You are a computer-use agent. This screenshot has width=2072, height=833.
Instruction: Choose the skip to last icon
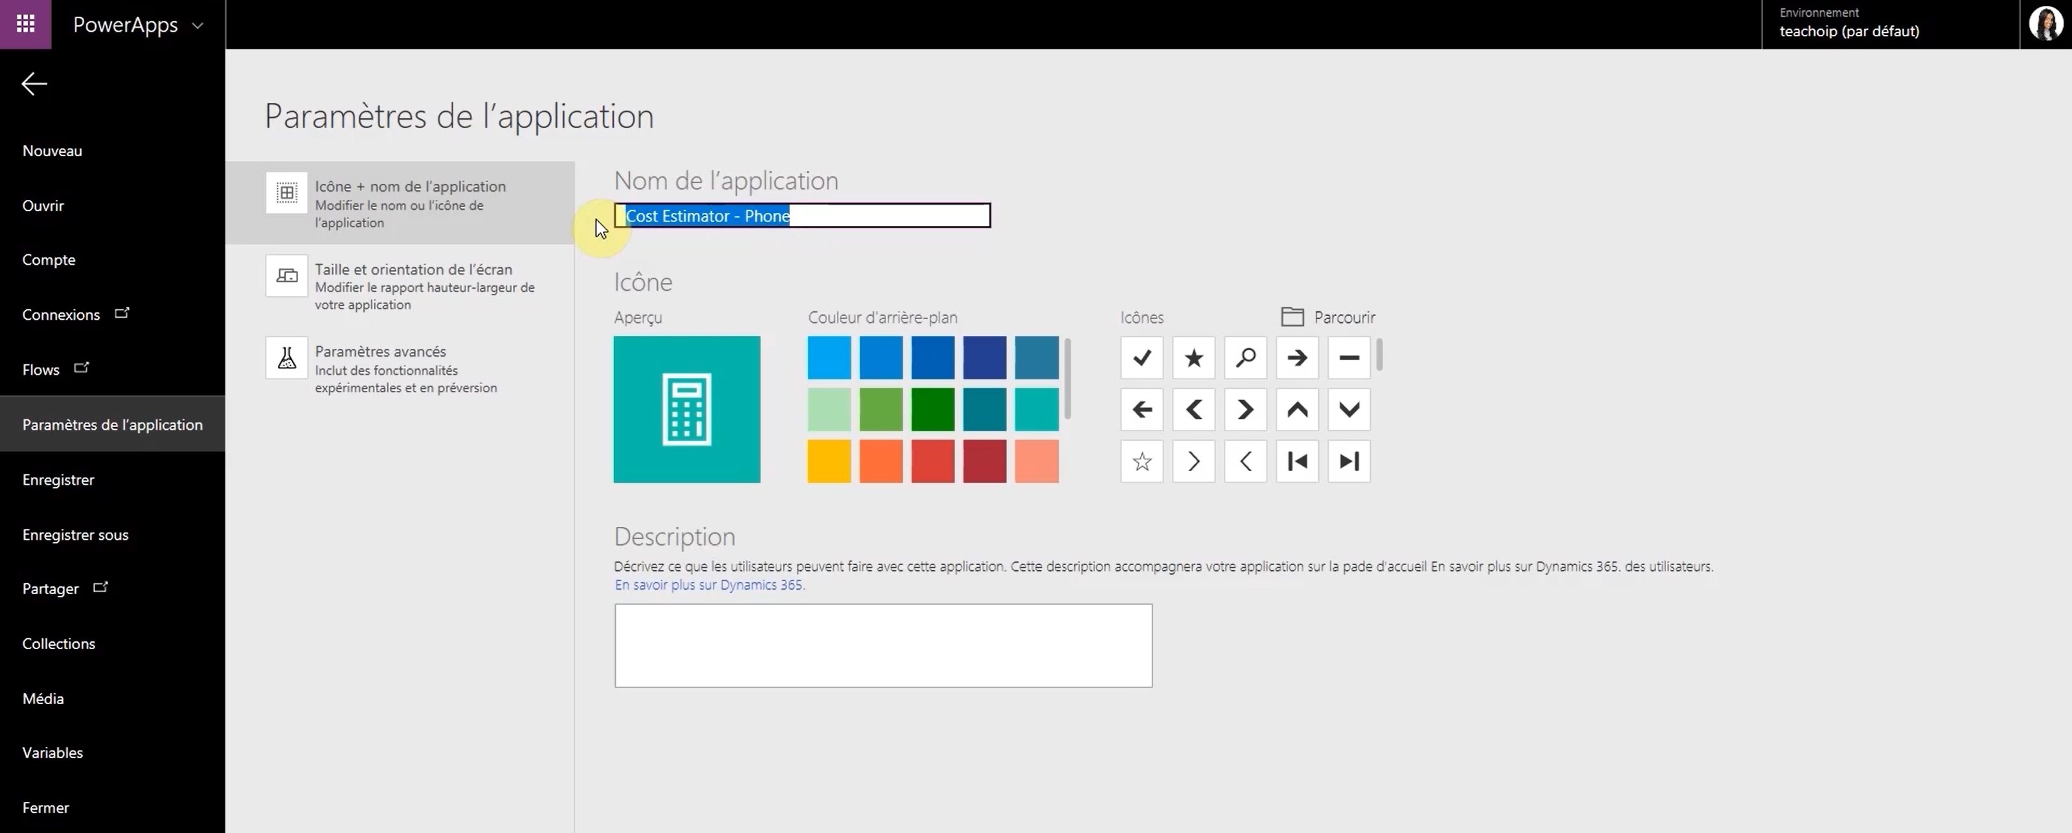coord(1349,461)
